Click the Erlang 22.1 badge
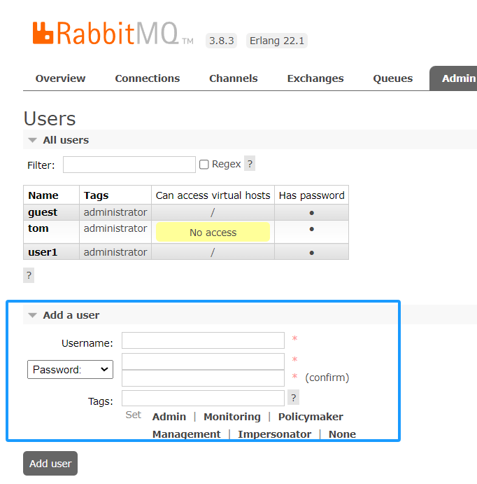This screenshot has width=477, height=484. point(277,41)
